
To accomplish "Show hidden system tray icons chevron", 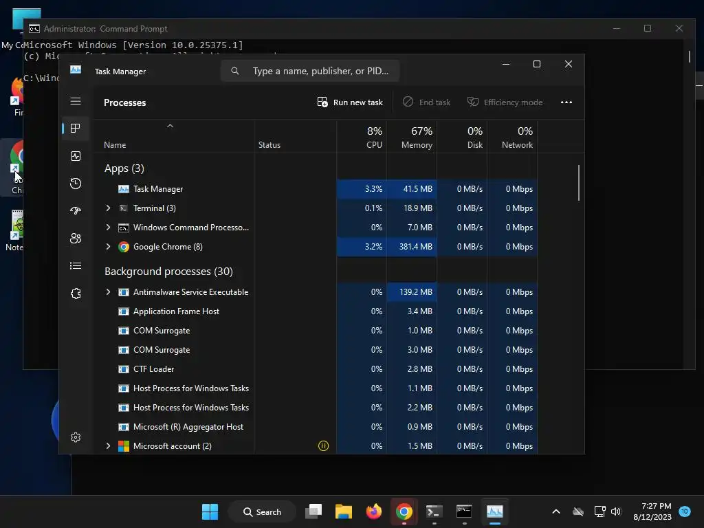I will [555, 511].
